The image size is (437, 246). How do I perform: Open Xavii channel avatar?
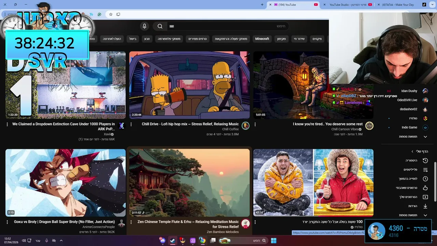click(x=122, y=126)
